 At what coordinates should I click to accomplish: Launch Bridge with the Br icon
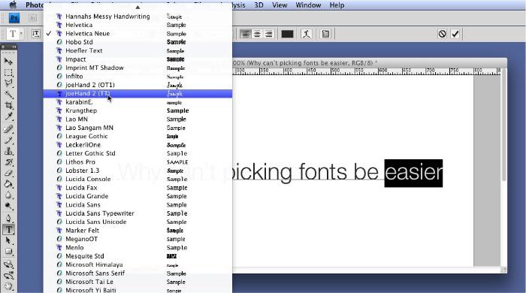point(33,18)
